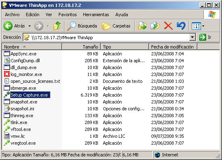This screenshot has width=222, height=160.
Task: Click the open_source_licenses.txt file name
Action: (x=35, y=81)
